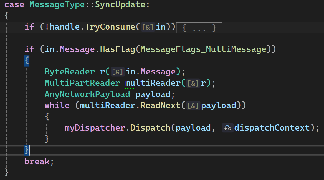Image resolution: width=324 pixels, height=180 pixels.
Task: Place cursor on MessageFlags_MultiMessage
Action: pos(203,49)
